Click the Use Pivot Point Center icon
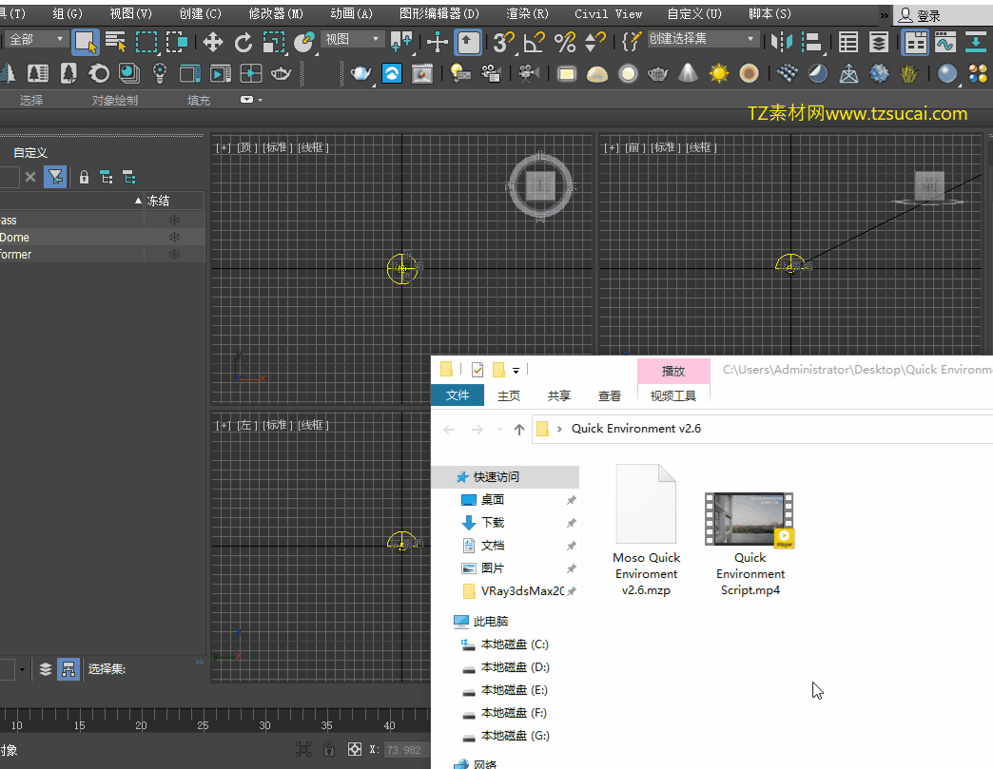This screenshot has height=769, width=993. [x=401, y=42]
